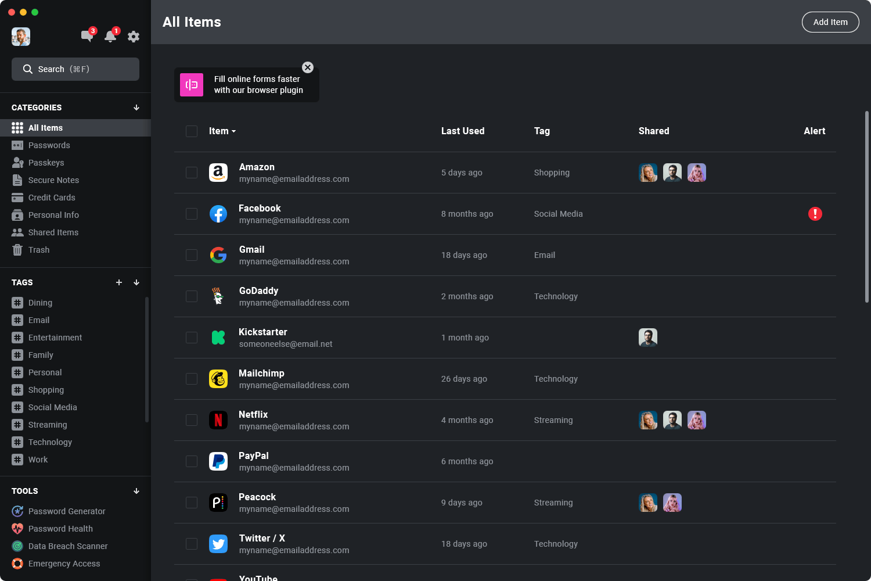Click the GoDaddy logo icon
Screen dimensions: 871x581
218,296
